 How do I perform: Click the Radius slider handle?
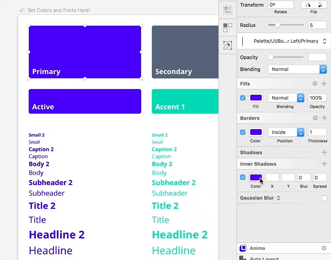(278, 25)
